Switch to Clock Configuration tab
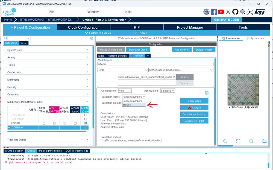Image resolution: width=273 pixels, height=170 pixels. point(84,27)
